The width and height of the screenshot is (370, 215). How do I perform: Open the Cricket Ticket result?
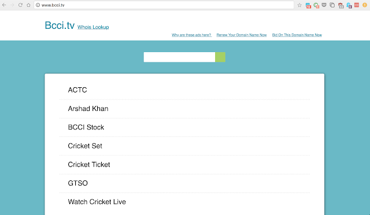[x=184, y=165]
